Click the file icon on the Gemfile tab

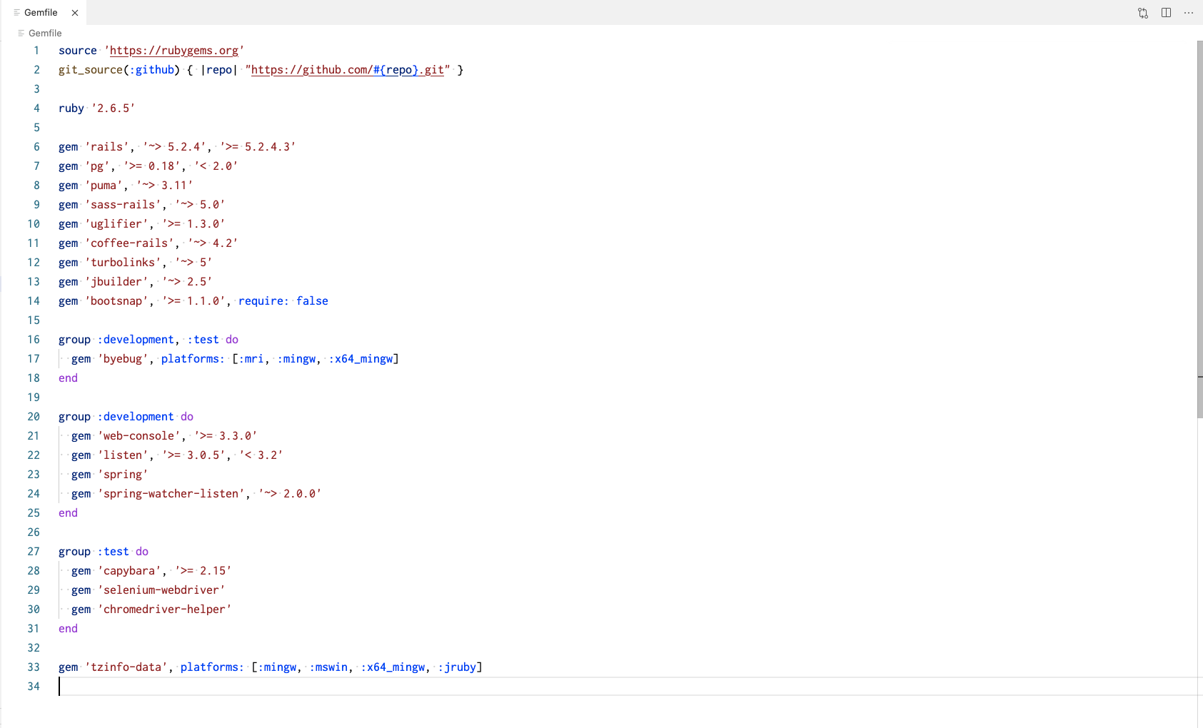coord(17,13)
